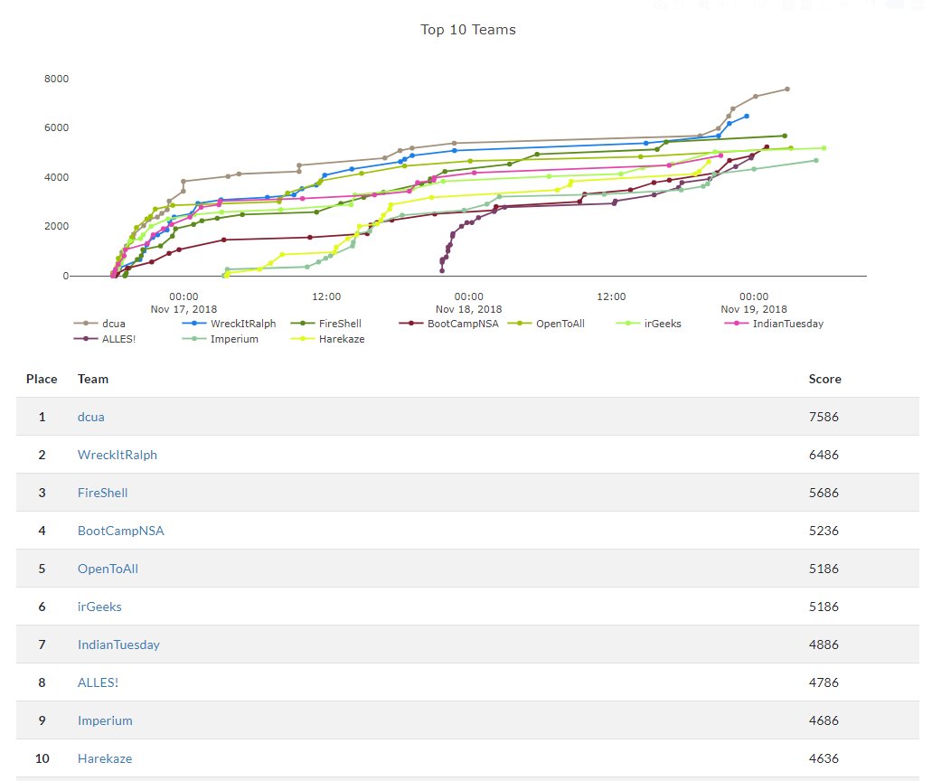Click the 2000 y-axis label
The image size is (932, 781).
[56, 227]
